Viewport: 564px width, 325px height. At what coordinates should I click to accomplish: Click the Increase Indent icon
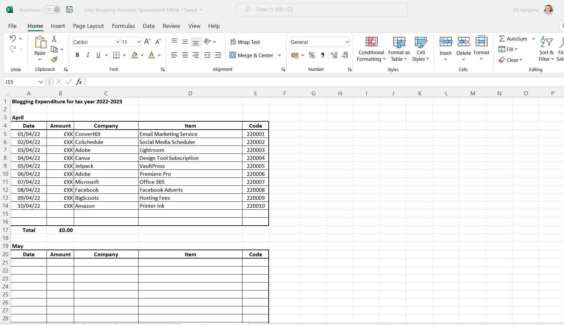point(218,55)
